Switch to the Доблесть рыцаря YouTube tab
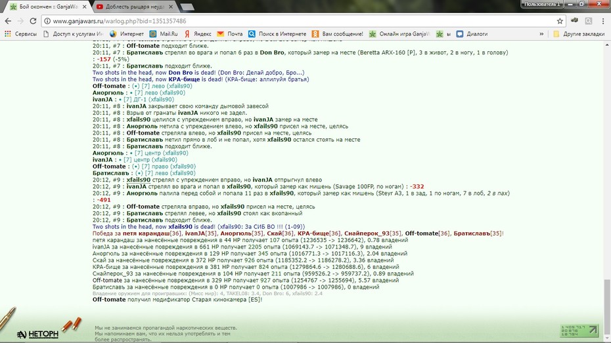The width and height of the screenshot is (611, 343). point(135,7)
